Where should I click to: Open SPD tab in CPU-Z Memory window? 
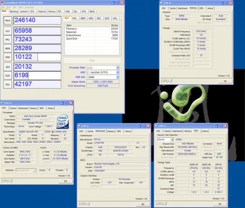(x=201, y=8)
